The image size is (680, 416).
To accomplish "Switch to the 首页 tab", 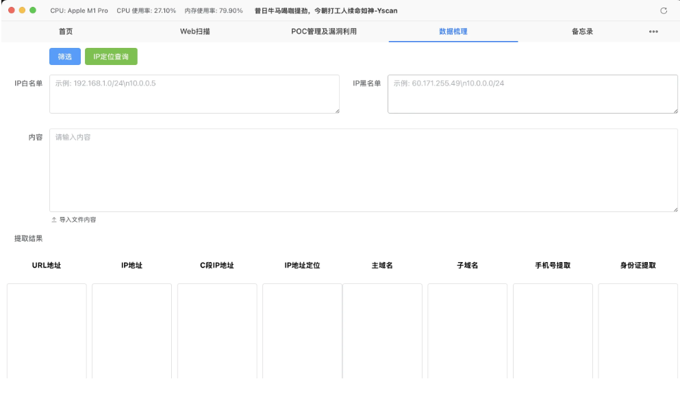I will pos(66,31).
